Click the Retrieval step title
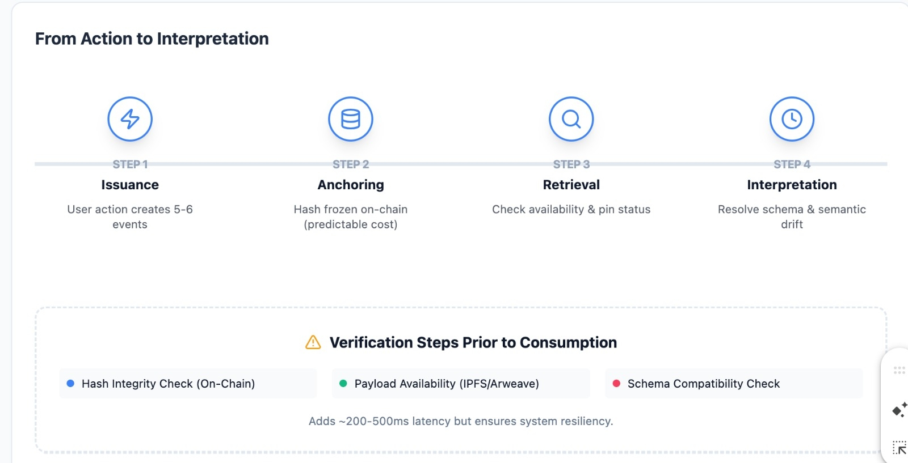The image size is (908, 463). 571,185
